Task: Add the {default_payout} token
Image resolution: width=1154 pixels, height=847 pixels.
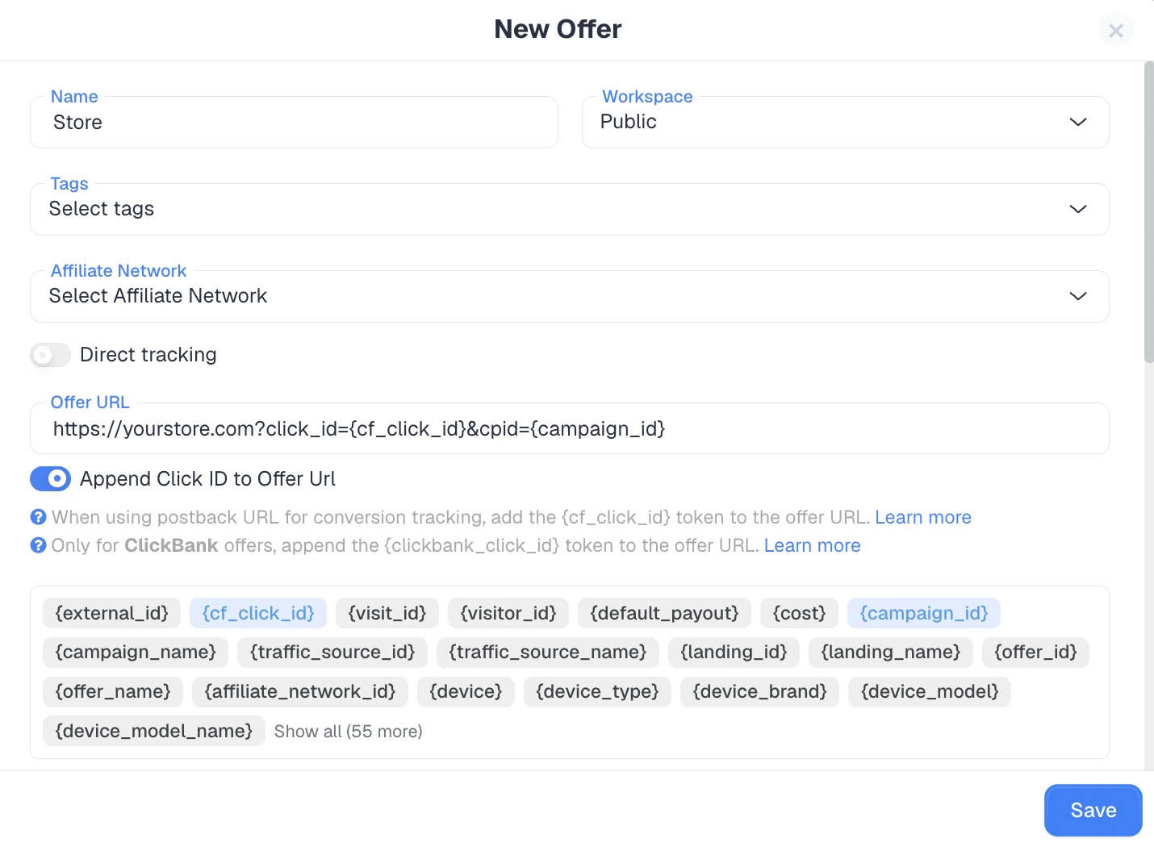Action: point(664,613)
